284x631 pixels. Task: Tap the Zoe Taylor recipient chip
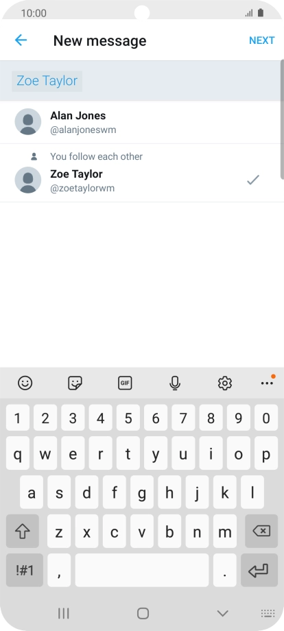[x=47, y=81]
